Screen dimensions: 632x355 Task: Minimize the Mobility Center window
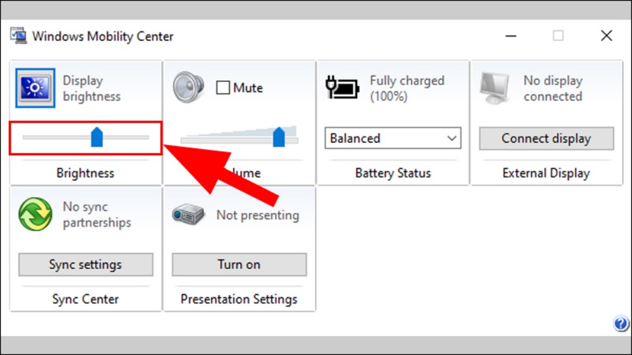tap(511, 36)
